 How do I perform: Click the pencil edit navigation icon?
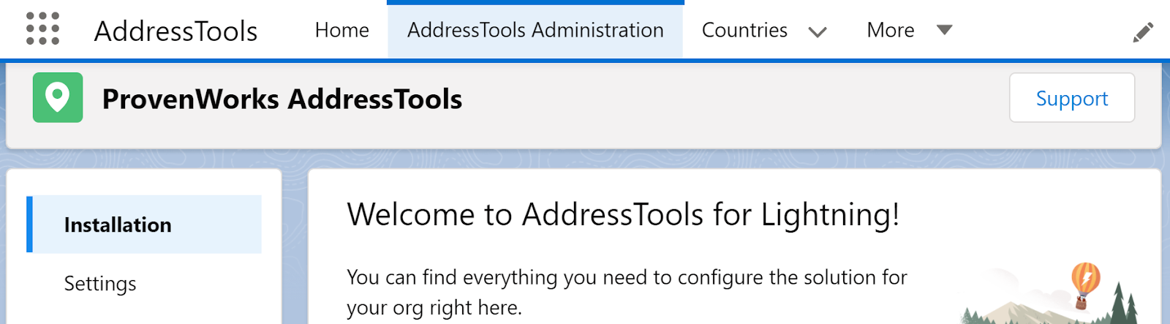tap(1143, 32)
